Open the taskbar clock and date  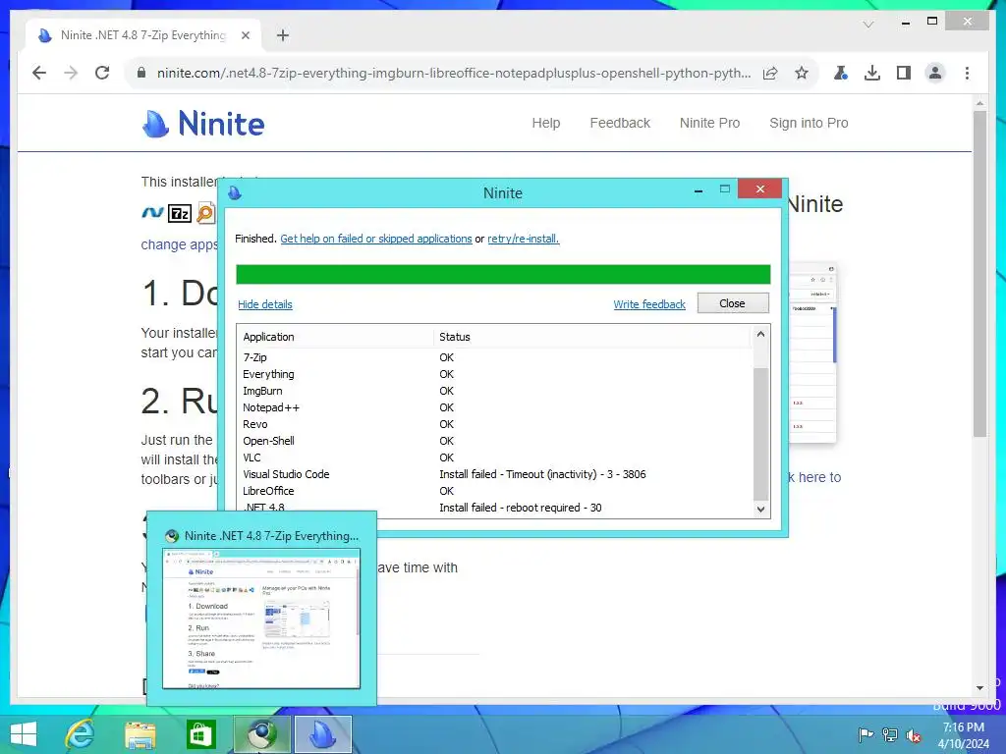pos(963,735)
